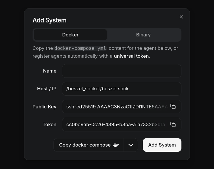This screenshot has height=169, width=214.
Task: Click the Host / IP label
Action: 47,89
